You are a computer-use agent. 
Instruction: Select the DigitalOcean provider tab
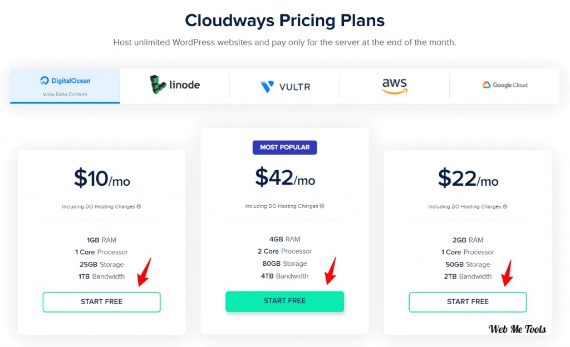65,86
